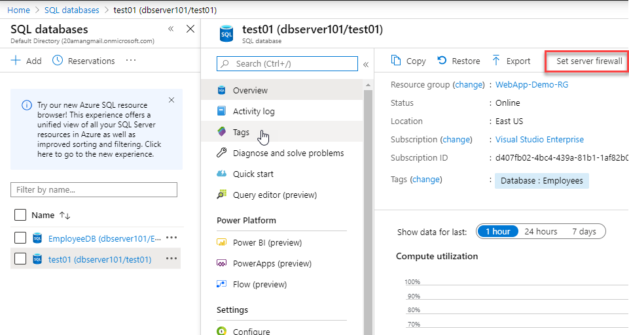Open more options for the EmployeeDB row
The height and width of the screenshot is (335, 629).
tap(171, 238)
